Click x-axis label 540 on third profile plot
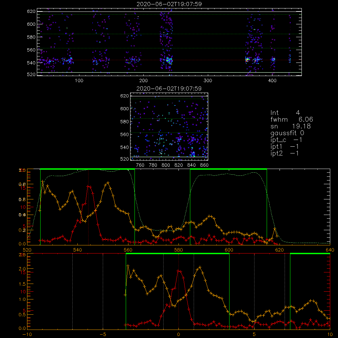Image resolution: width=338 pixels, height=338 pixels. coord(78,250)
